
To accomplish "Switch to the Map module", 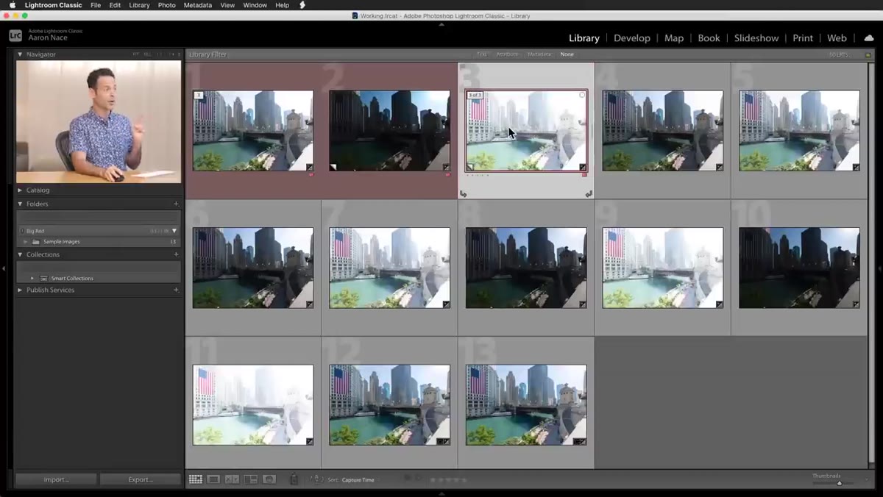I will pos(674,38).
